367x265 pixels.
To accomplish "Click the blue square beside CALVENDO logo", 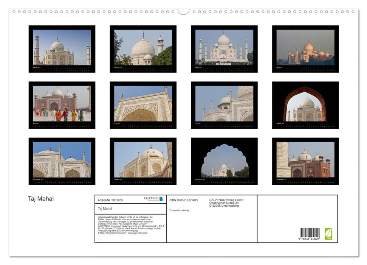I will [x=161, y=198].
